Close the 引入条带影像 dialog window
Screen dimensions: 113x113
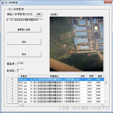click(108, 2)
